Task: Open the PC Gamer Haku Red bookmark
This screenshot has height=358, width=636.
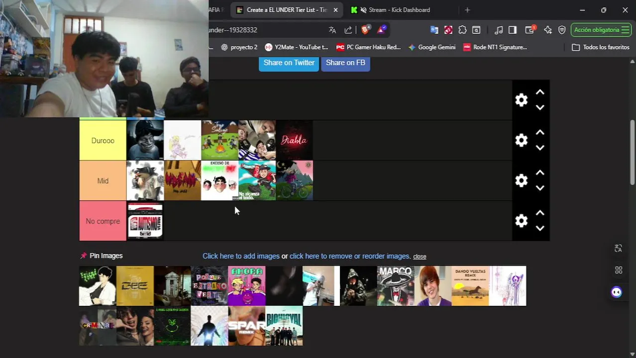Action: [369, 47]
